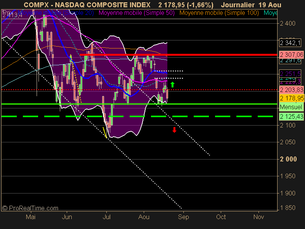Click the Sep label on time axis
The image size is (305, 229).
point(183,217)
